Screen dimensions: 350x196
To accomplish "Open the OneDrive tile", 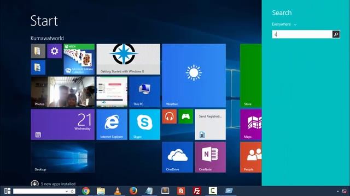I will [177, 157].
